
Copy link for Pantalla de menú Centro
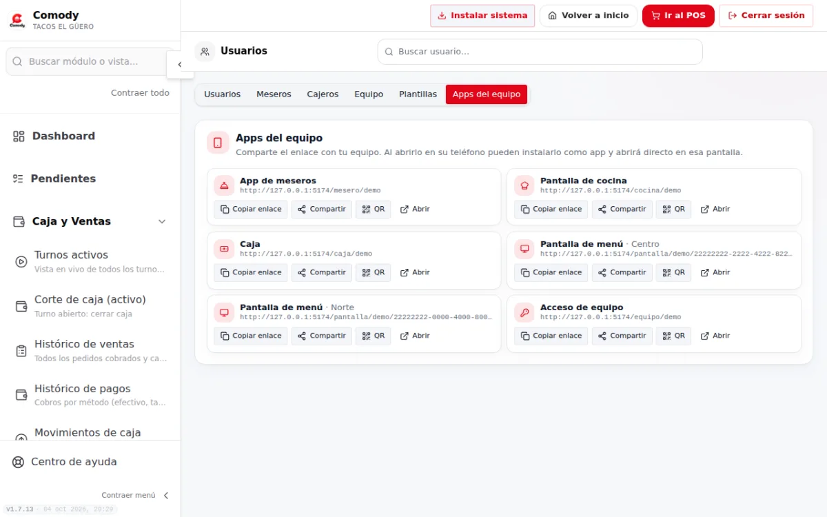click(551, 273)
